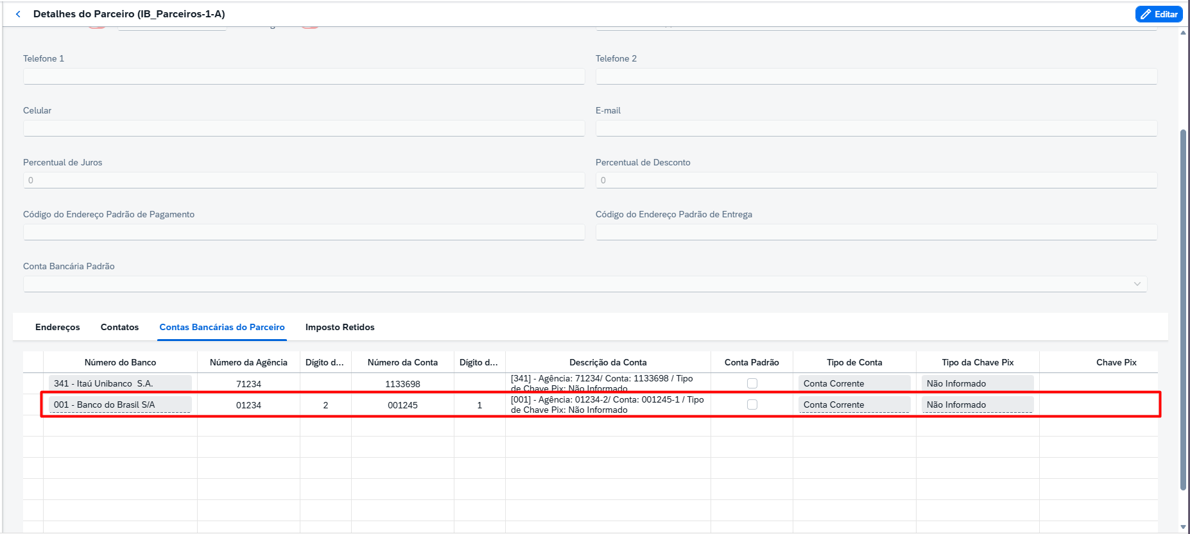The image size is (1190, 534).
Task: Click the Descrição da Conta column header
Action: [x=608, y=362]
